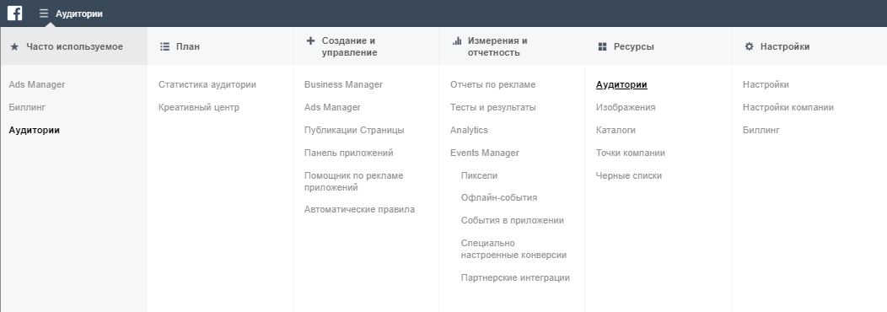Close the hamburger menu icon

point(44,13)
